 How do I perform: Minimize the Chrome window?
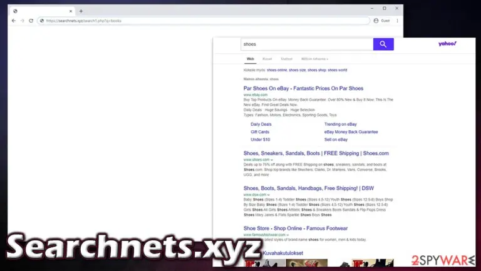pos(372,9)
